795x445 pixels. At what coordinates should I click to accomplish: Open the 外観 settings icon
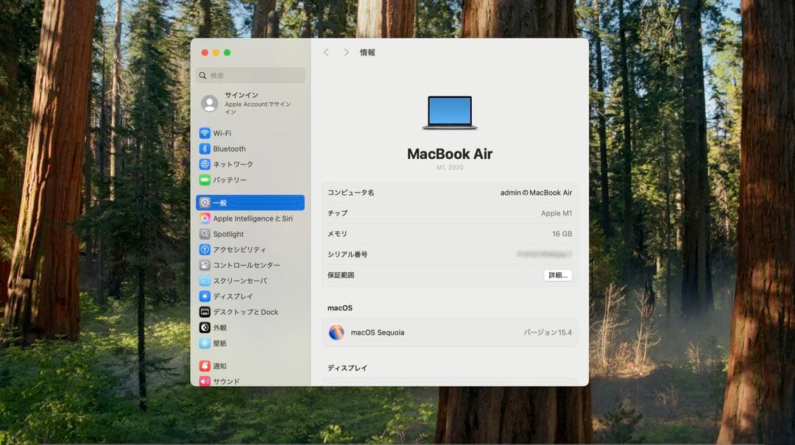[207, 327]
